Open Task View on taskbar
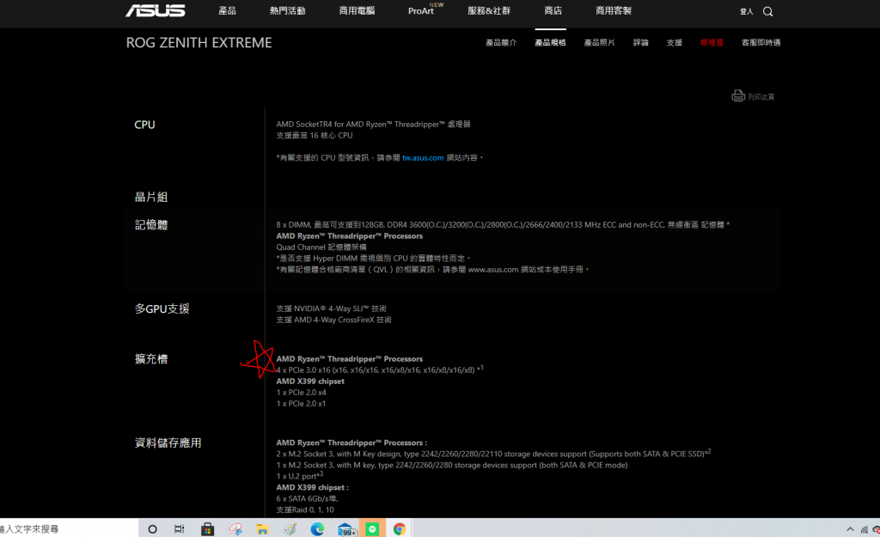 pyautogui.click(x=179, y=528)
